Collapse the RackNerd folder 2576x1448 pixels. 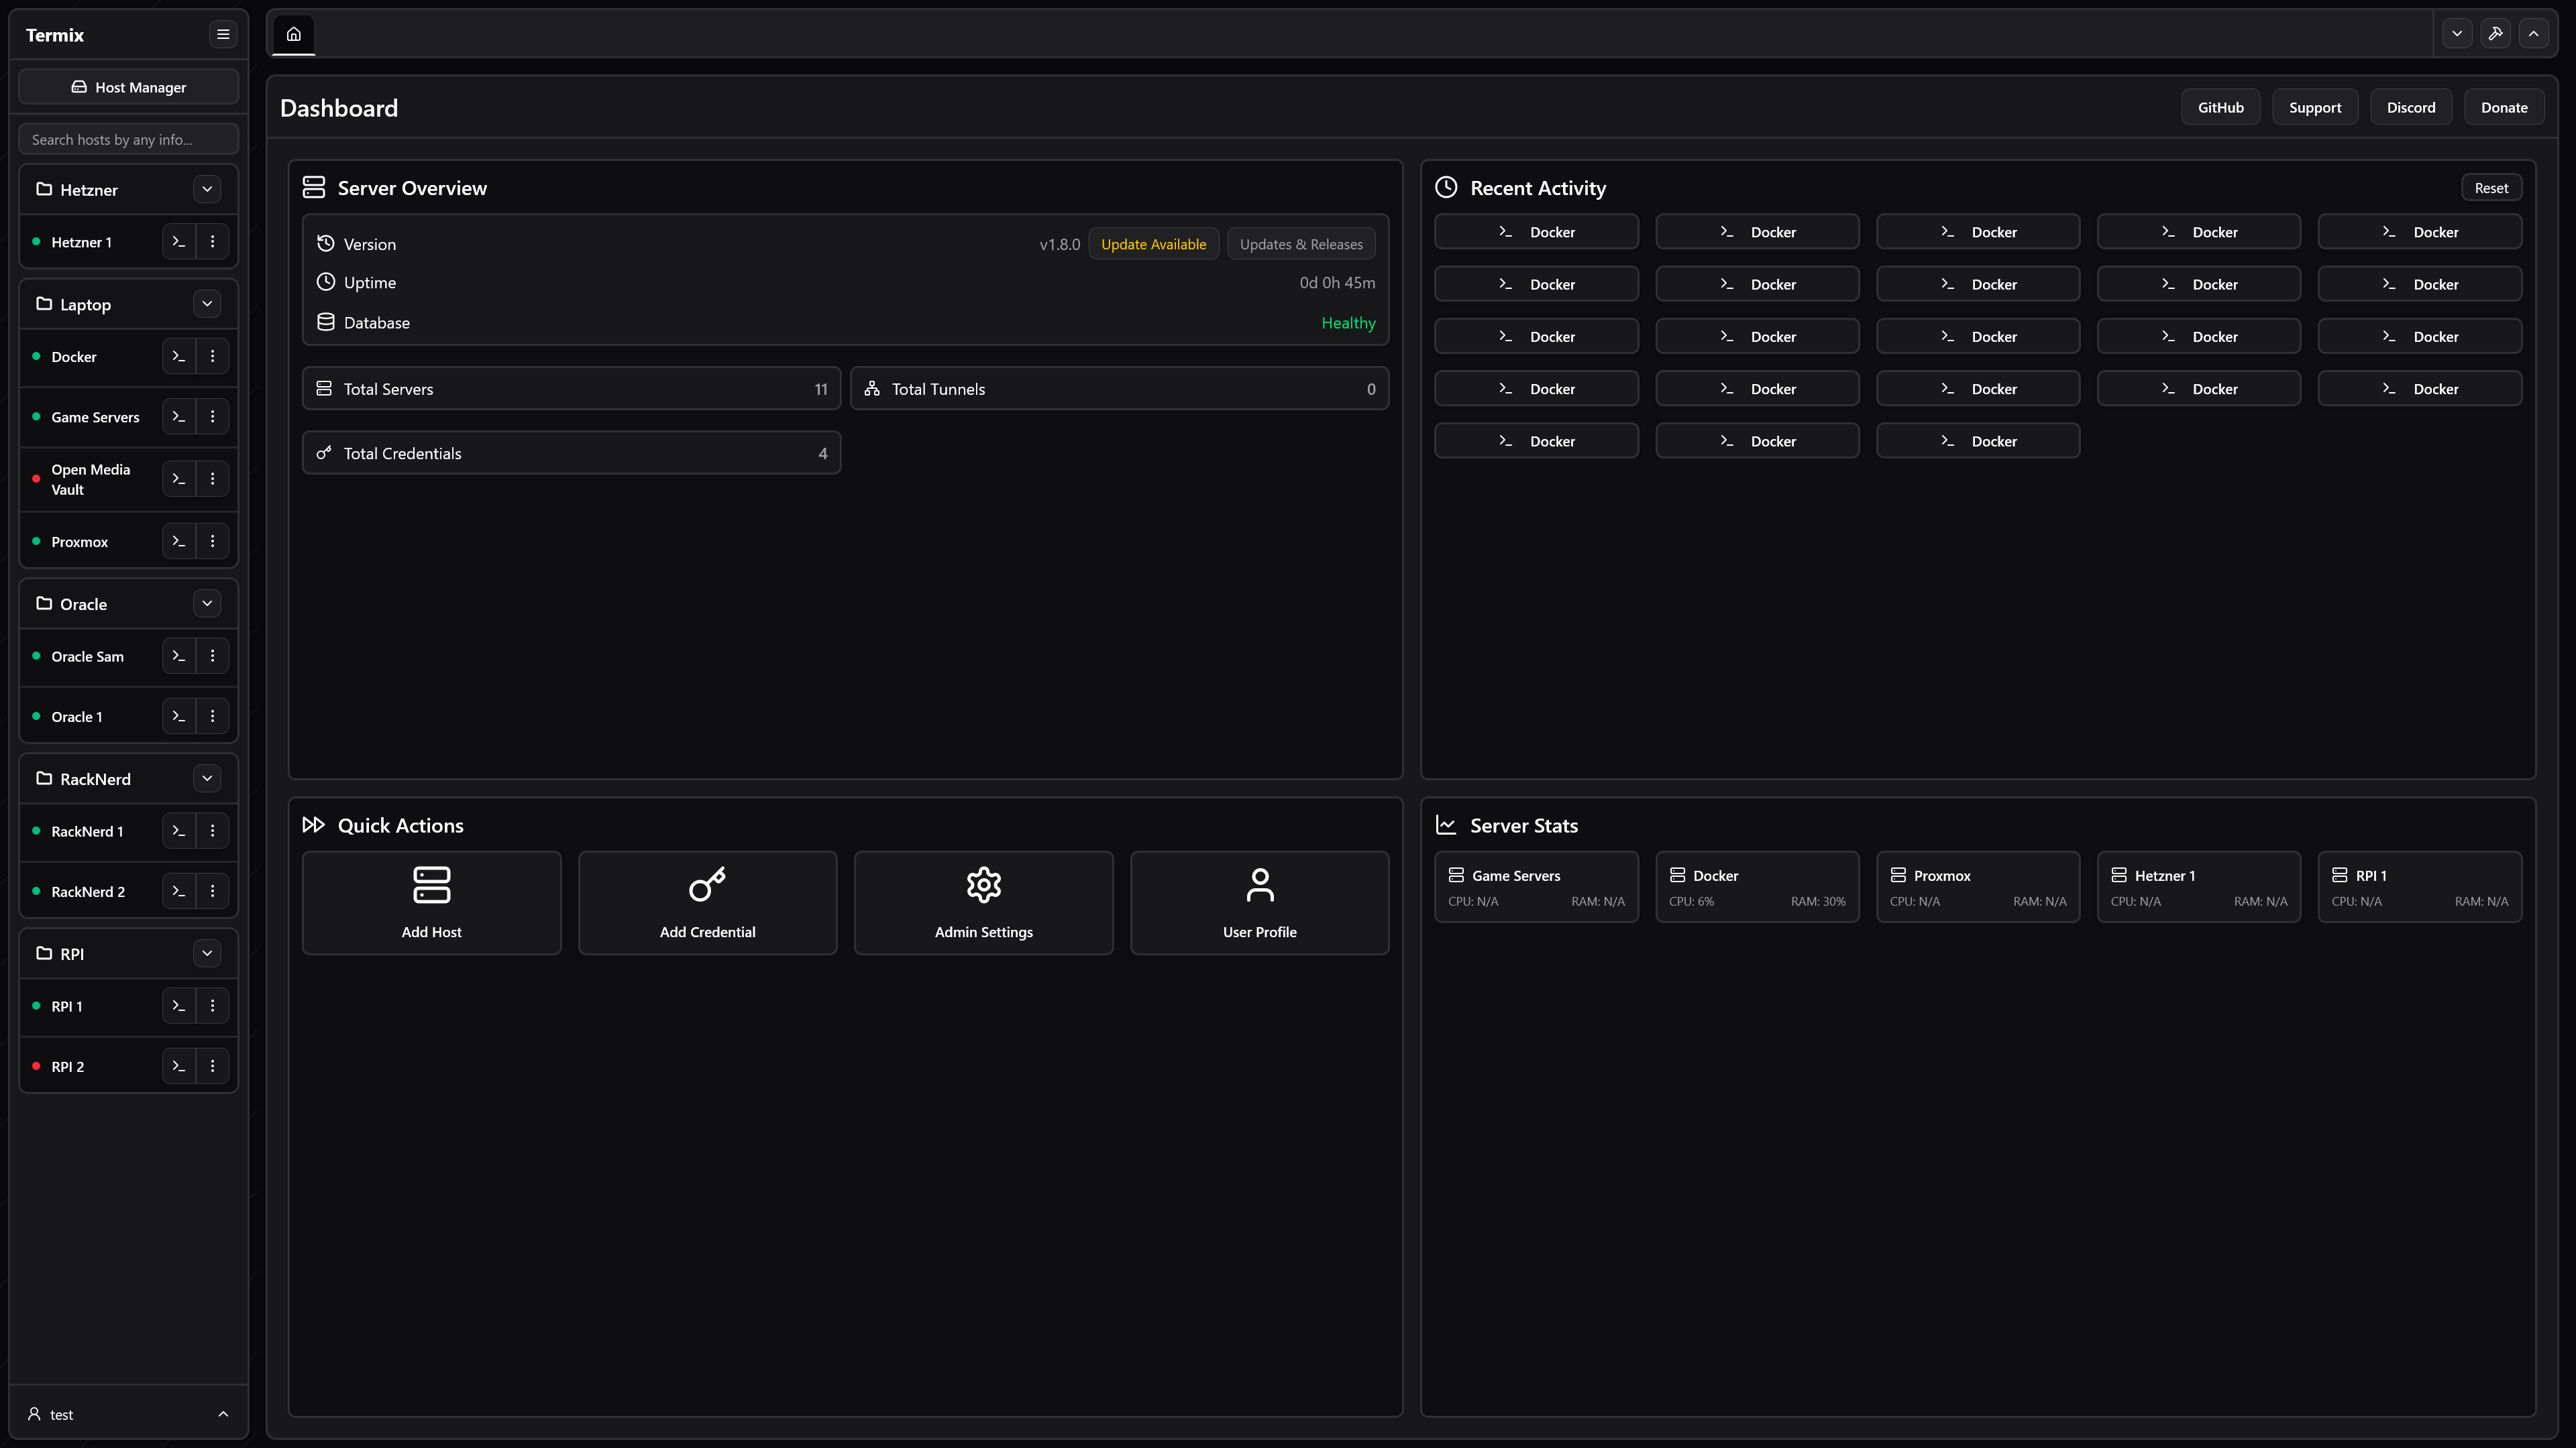[x=207, y=778]
